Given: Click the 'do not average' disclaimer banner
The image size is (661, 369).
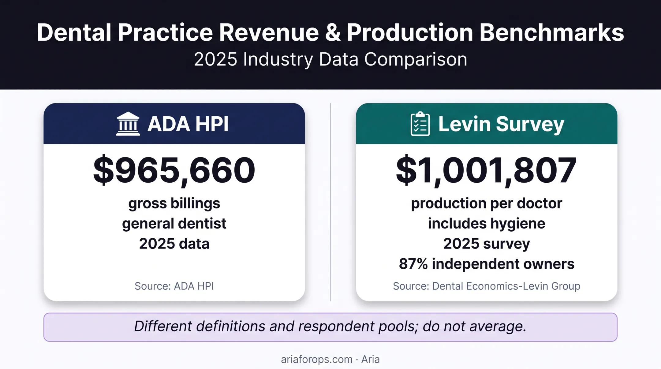Looking at the screenshot, I should 330,327.
